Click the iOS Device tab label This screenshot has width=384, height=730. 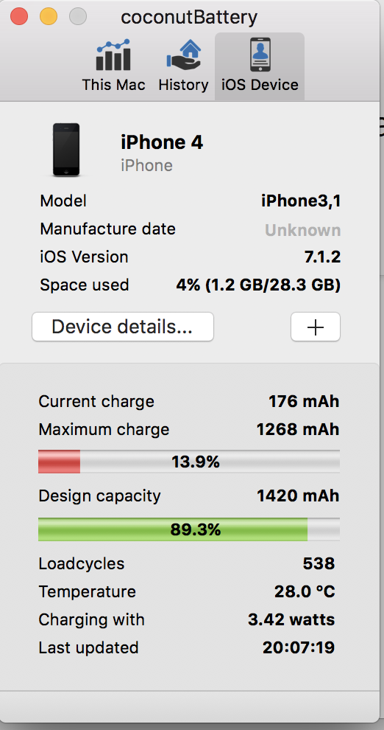pos(260,85)
